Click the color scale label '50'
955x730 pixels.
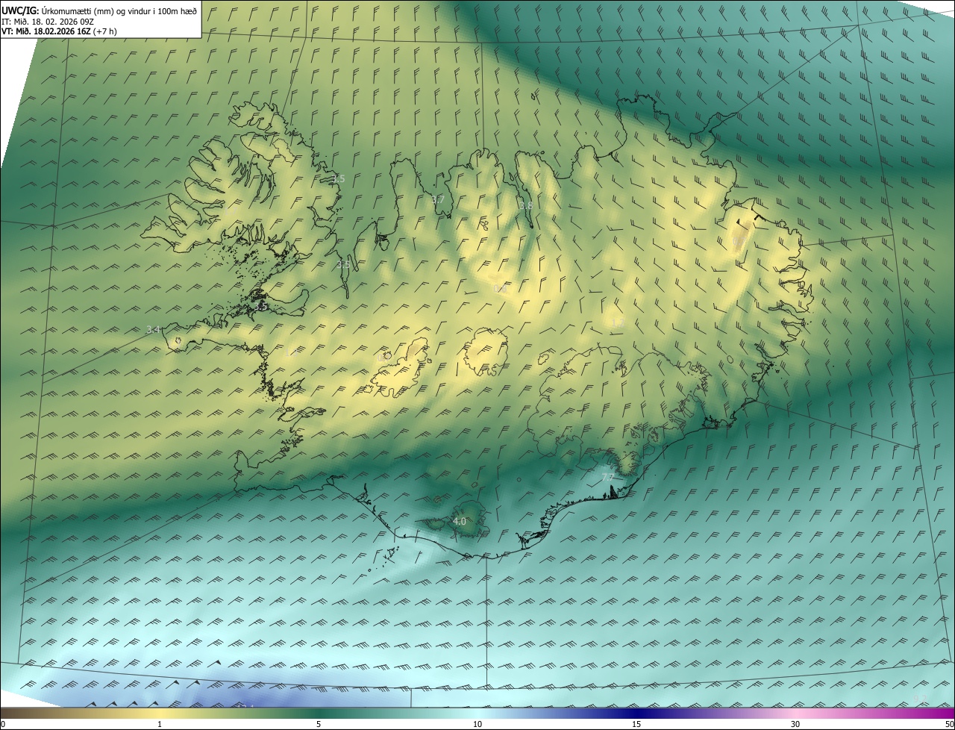click(x=949, y=724)
